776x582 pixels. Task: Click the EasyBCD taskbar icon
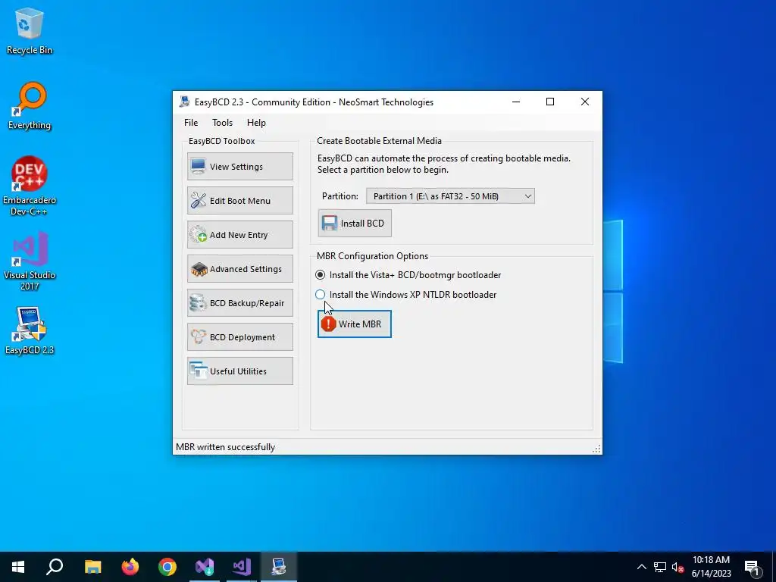pos(279,567)
